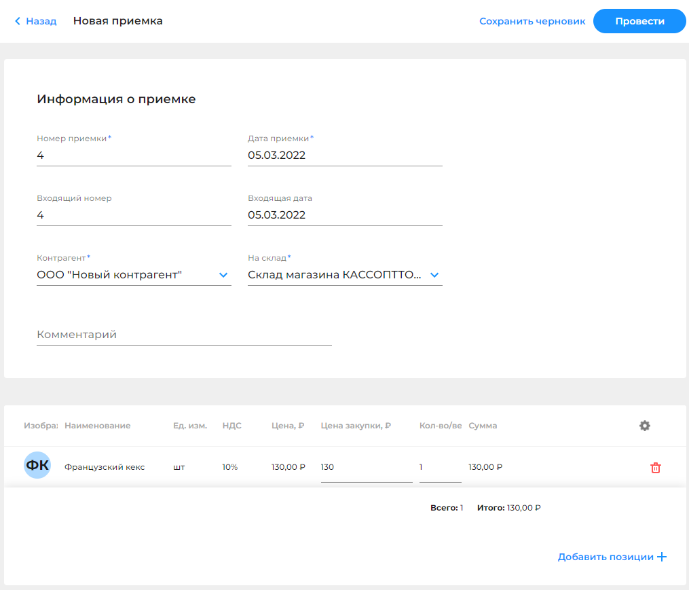Click the gear icon for table column settings
The height and width of the screenshot is (590, 689).
pos(644,426)
